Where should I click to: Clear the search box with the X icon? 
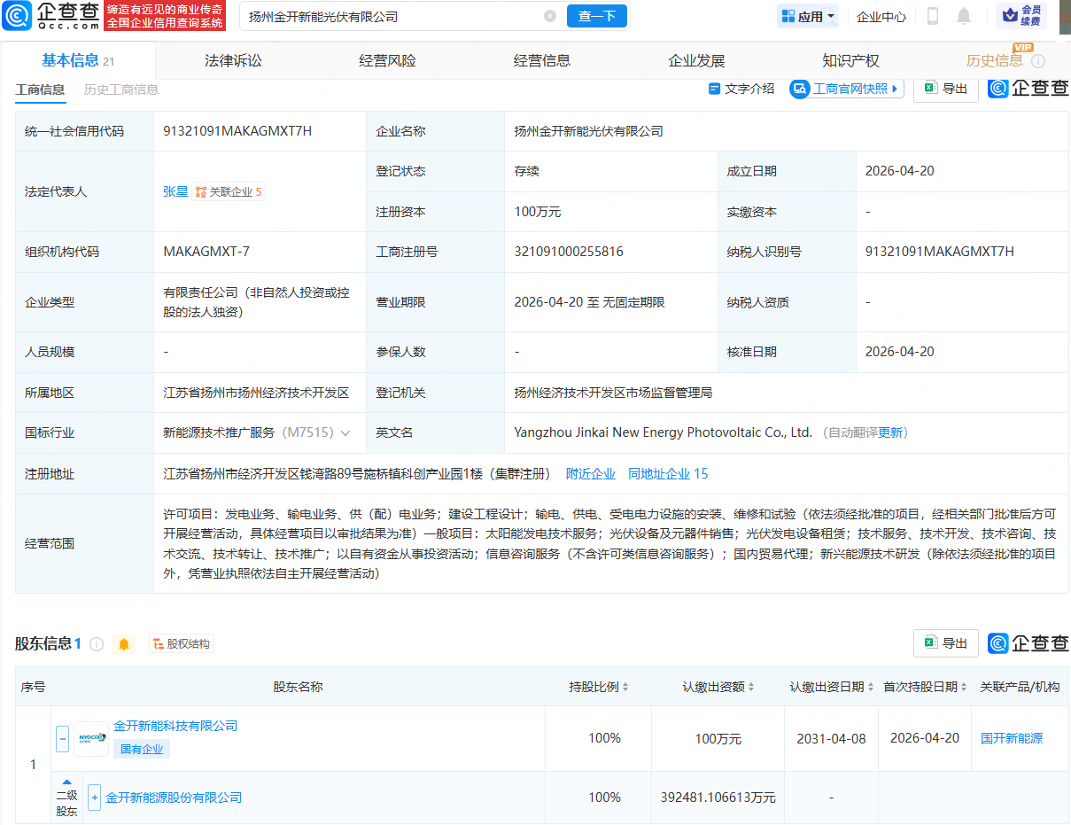point(550,16)
